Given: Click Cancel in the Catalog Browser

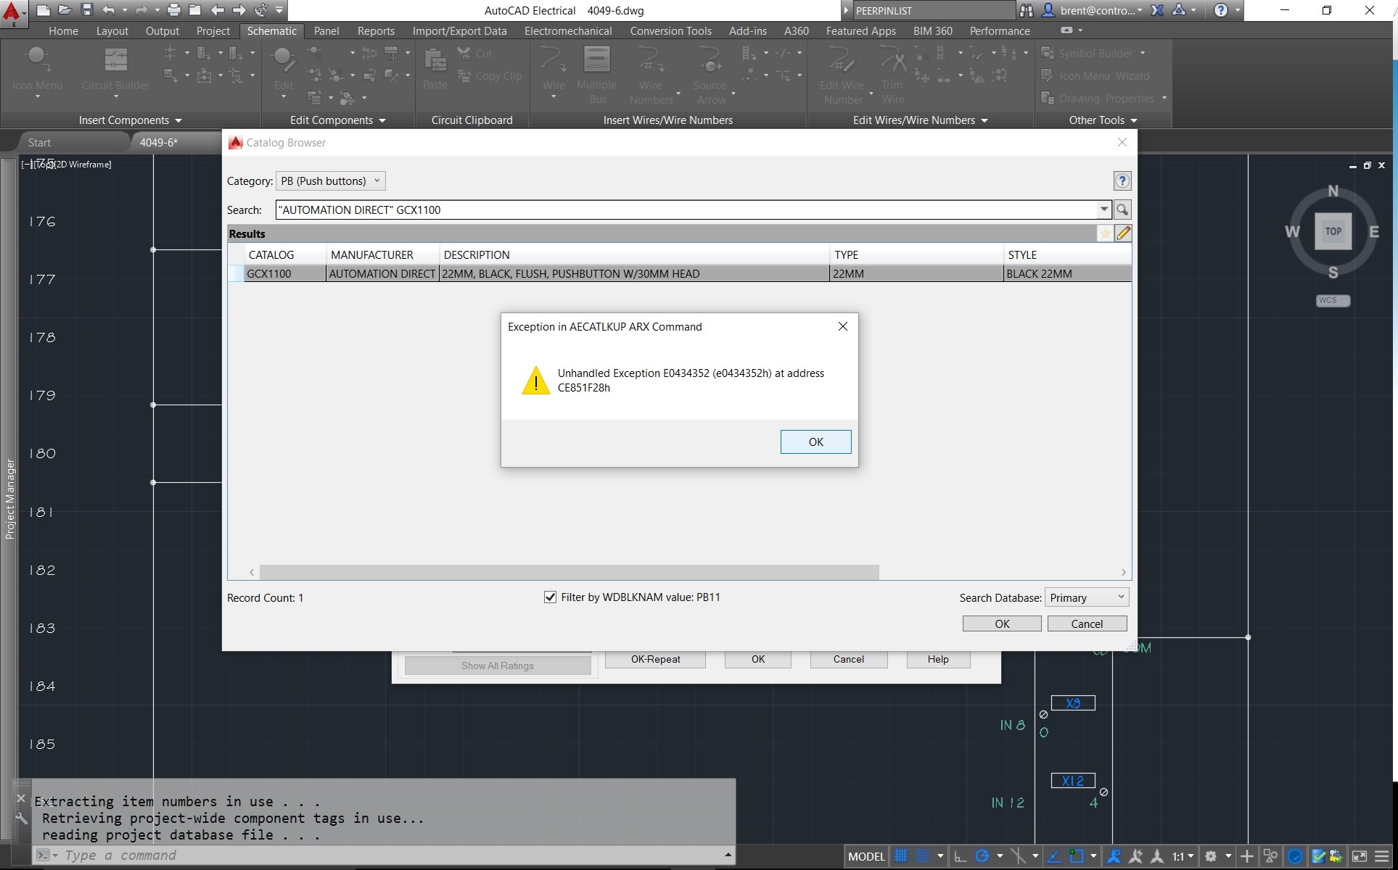Looking at the screenshot, I should (1086, 623).
